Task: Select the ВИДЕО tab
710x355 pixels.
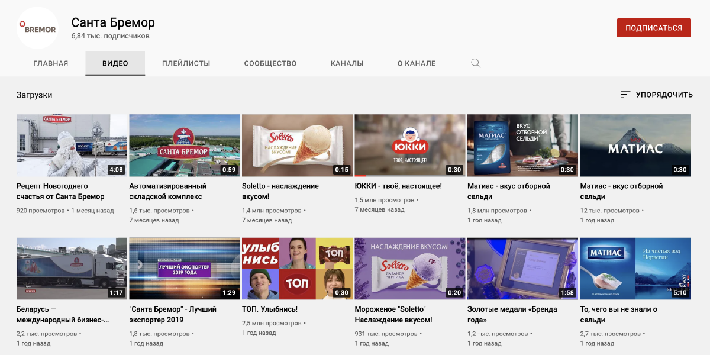Action: (x=115, y=63)
